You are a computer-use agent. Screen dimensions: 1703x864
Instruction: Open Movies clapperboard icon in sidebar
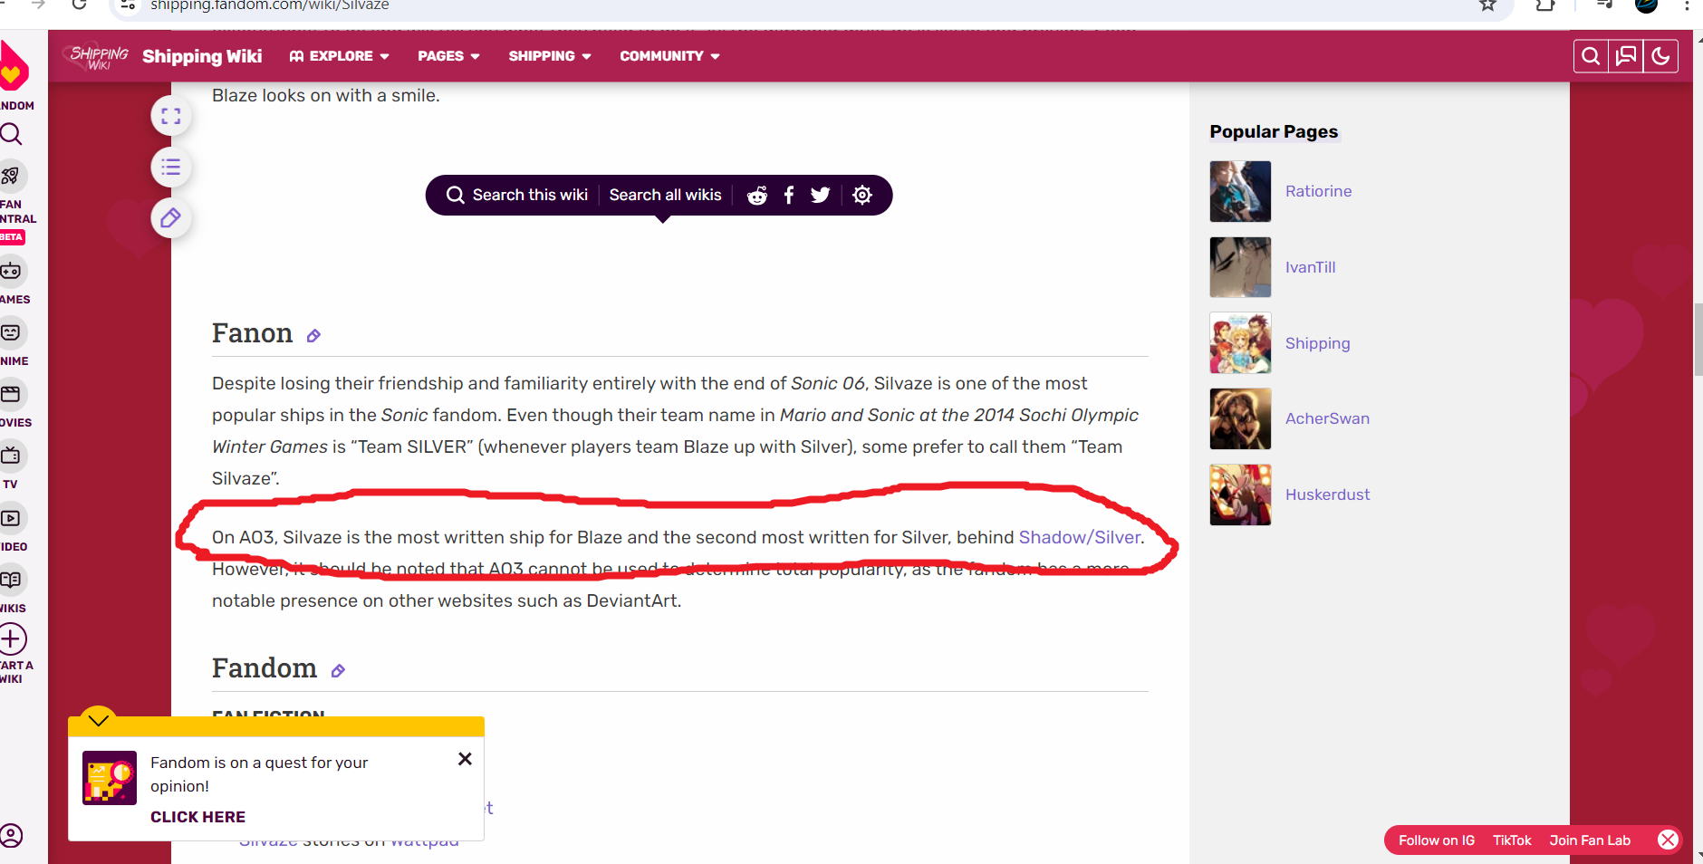[11, 394]
